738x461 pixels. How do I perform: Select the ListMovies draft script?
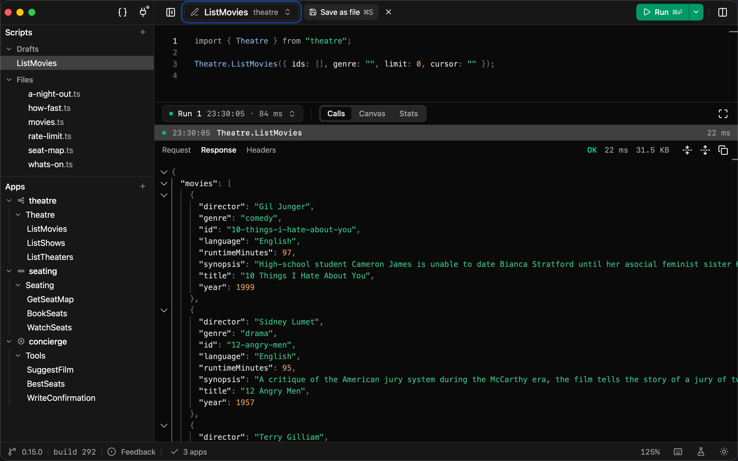[77, 63]
